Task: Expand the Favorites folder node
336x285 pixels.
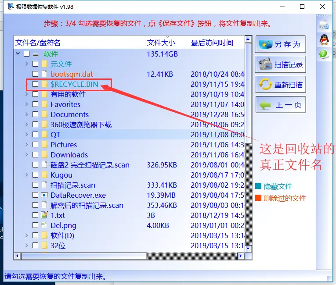Action: click(x=26, y=104)
